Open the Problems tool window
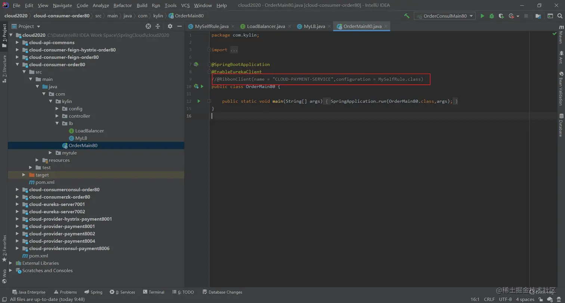Viewport: 565px width, 303px height. (x=65, y=292)
